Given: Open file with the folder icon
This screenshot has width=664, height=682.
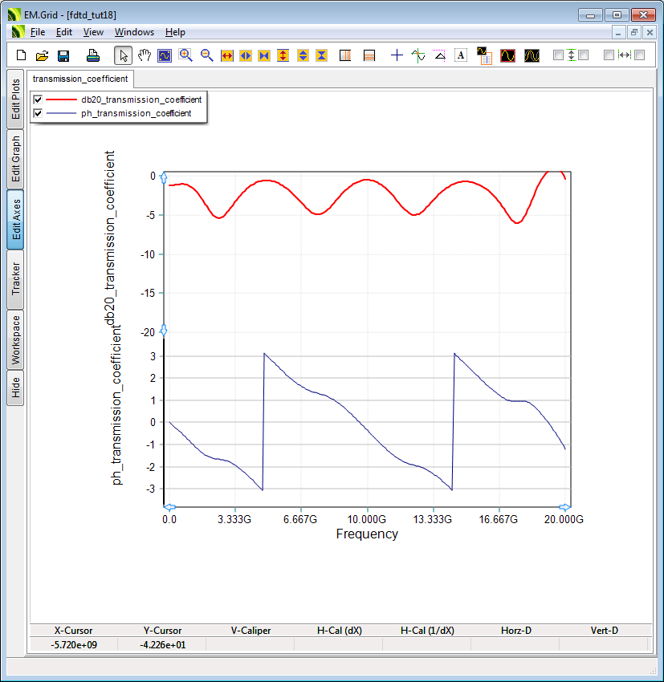Looking at the screenshot, I should (x=43, y=55).
